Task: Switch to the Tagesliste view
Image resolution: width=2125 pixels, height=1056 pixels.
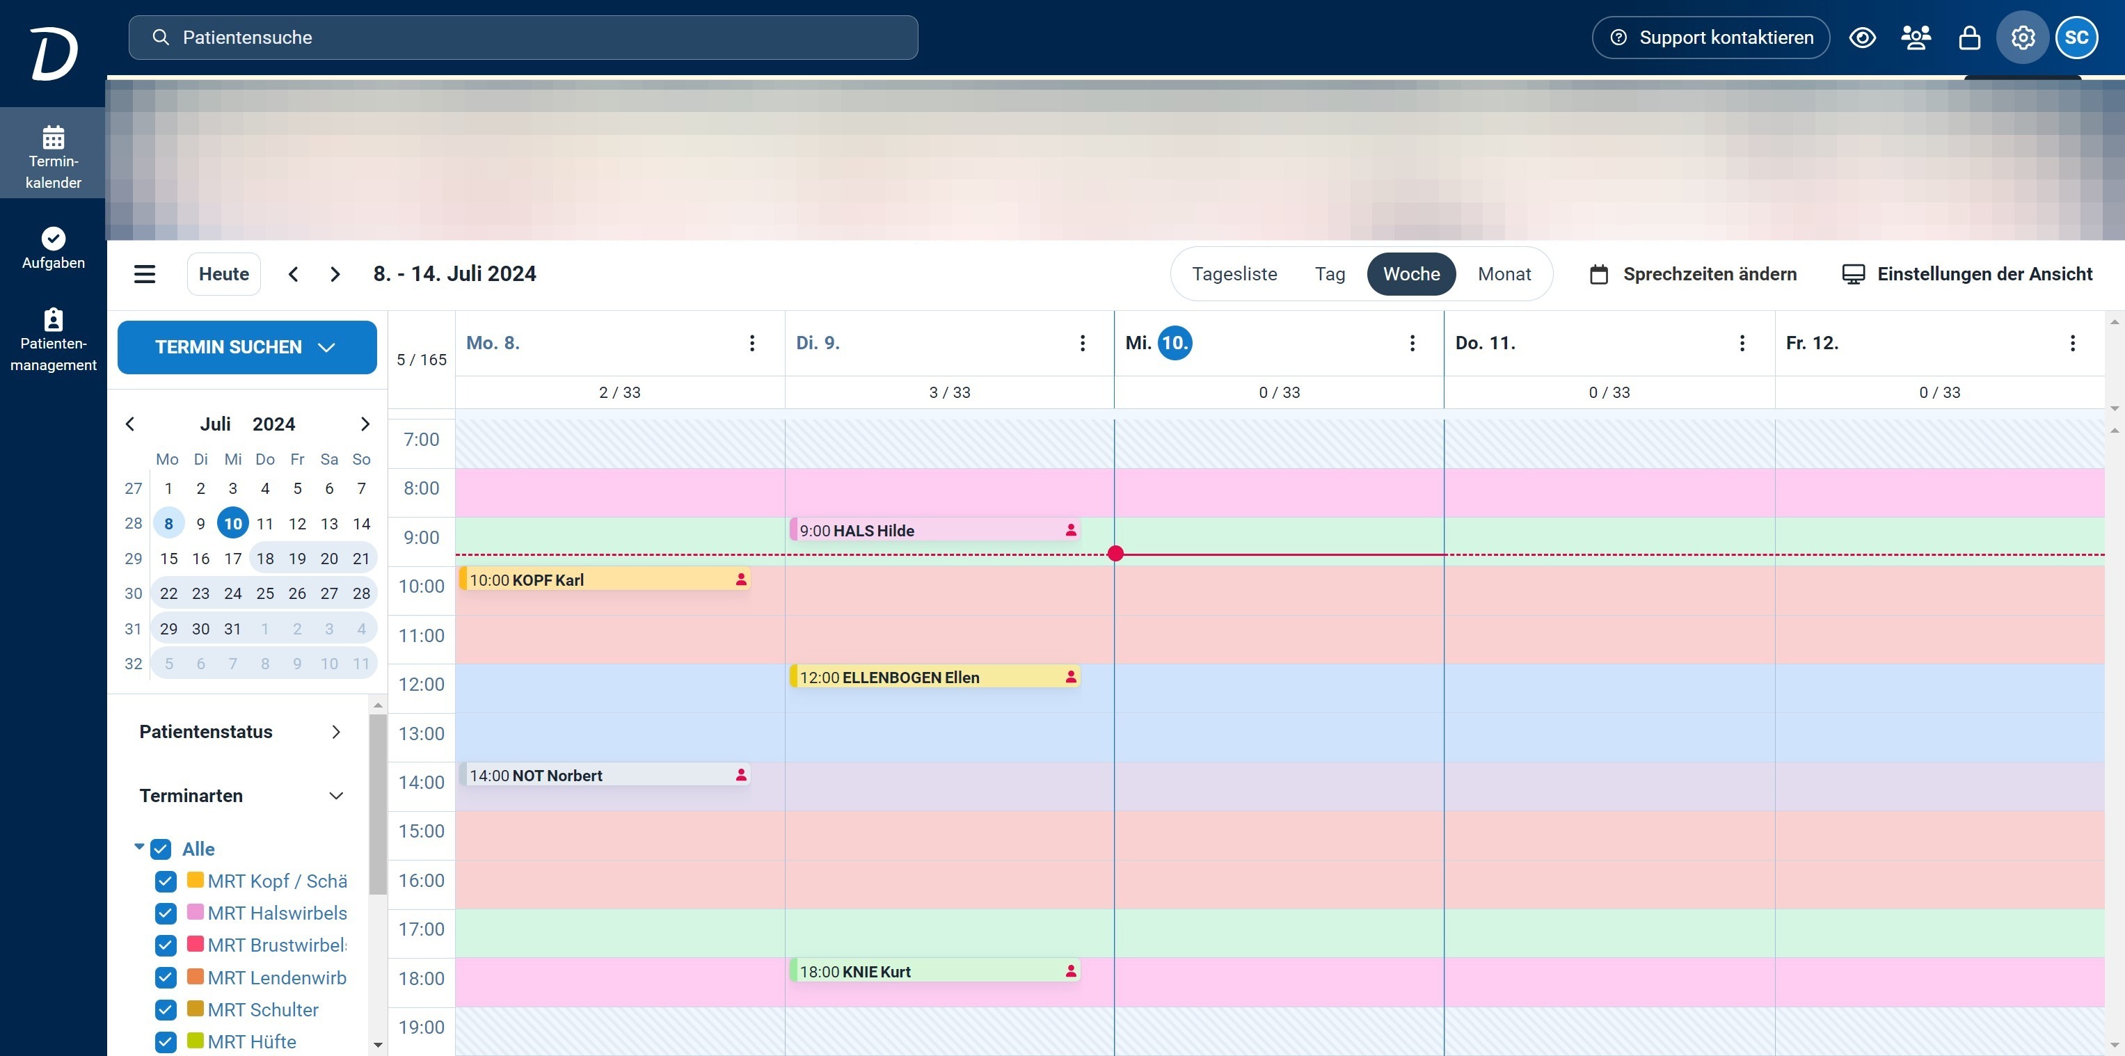Action: [x=1234, y=274]
